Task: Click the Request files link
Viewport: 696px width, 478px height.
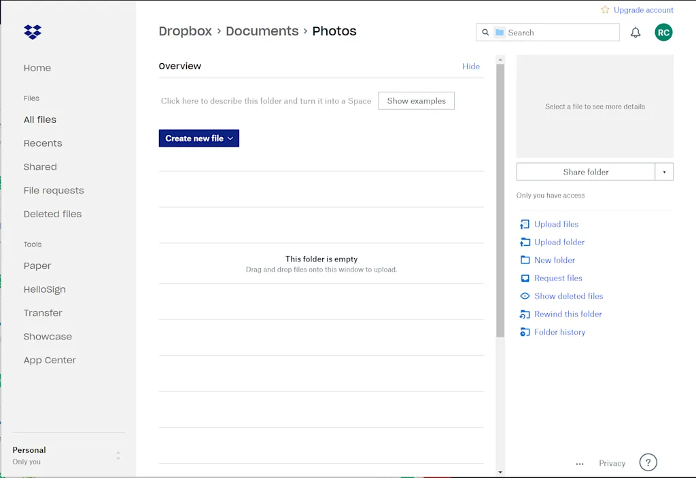Action: pyautogui.click(x=558, y=278)
